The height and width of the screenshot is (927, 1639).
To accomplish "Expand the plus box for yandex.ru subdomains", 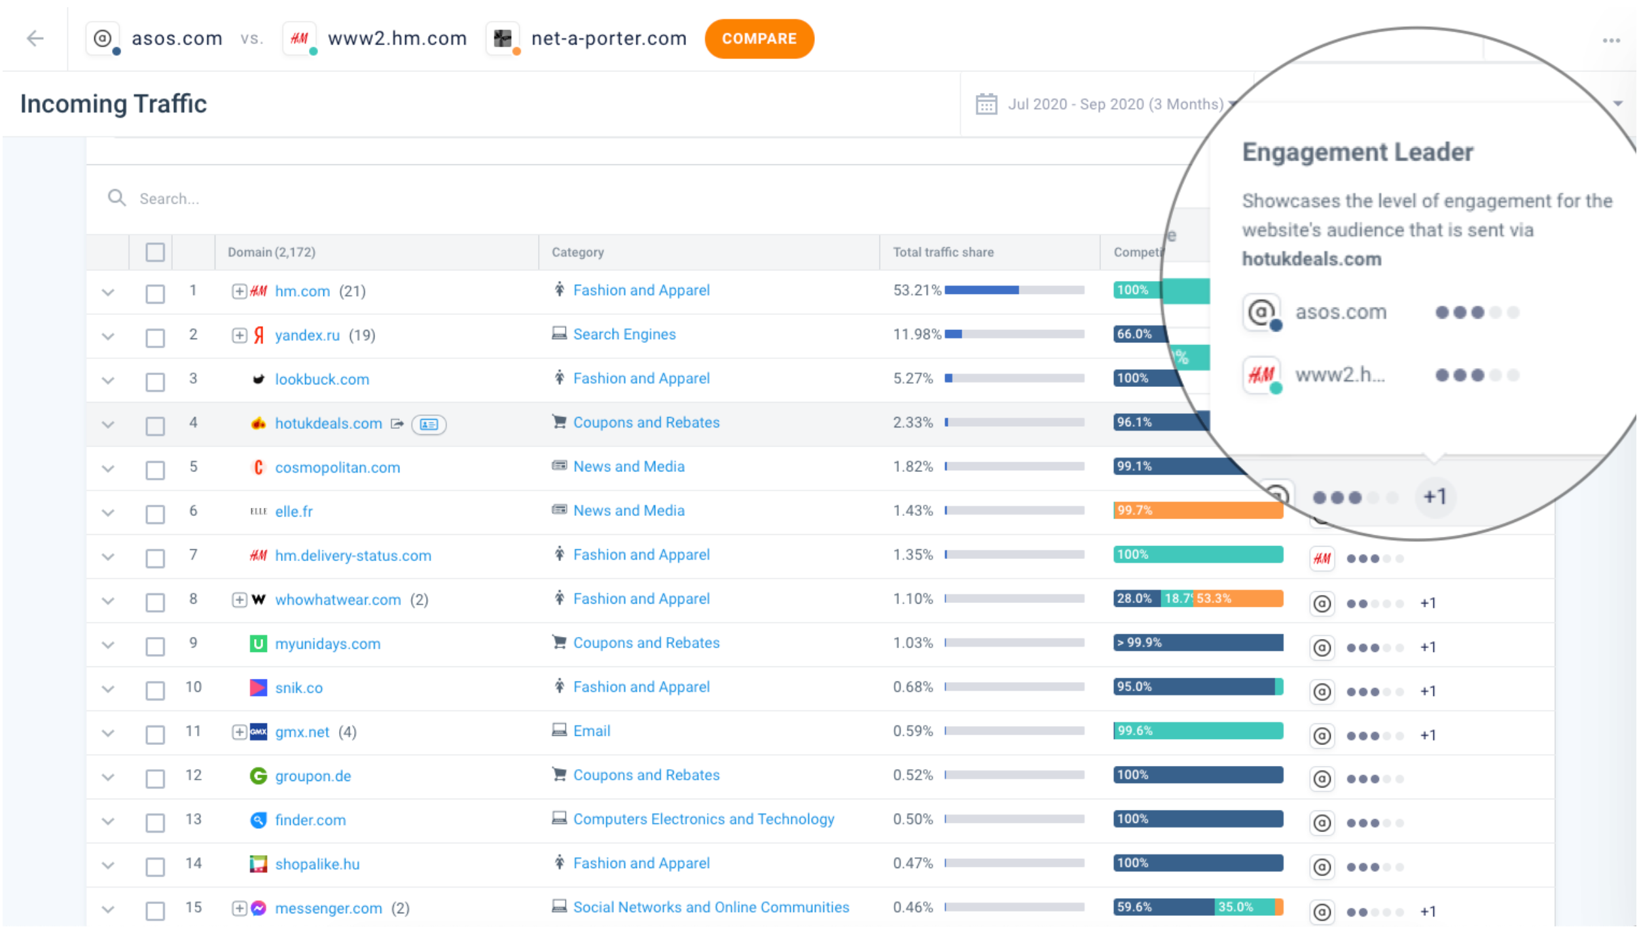I will (240, 335).
